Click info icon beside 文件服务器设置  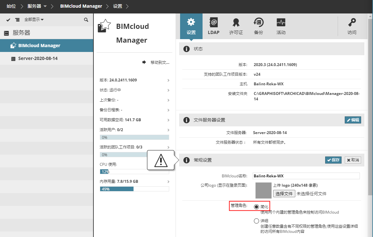click(186, 120)
